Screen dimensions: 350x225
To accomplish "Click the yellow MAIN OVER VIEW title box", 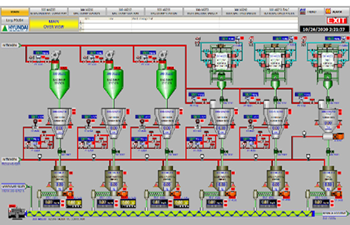I will click(54, 24).
